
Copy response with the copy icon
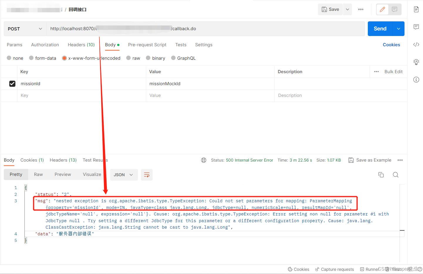tap(381, 175)
